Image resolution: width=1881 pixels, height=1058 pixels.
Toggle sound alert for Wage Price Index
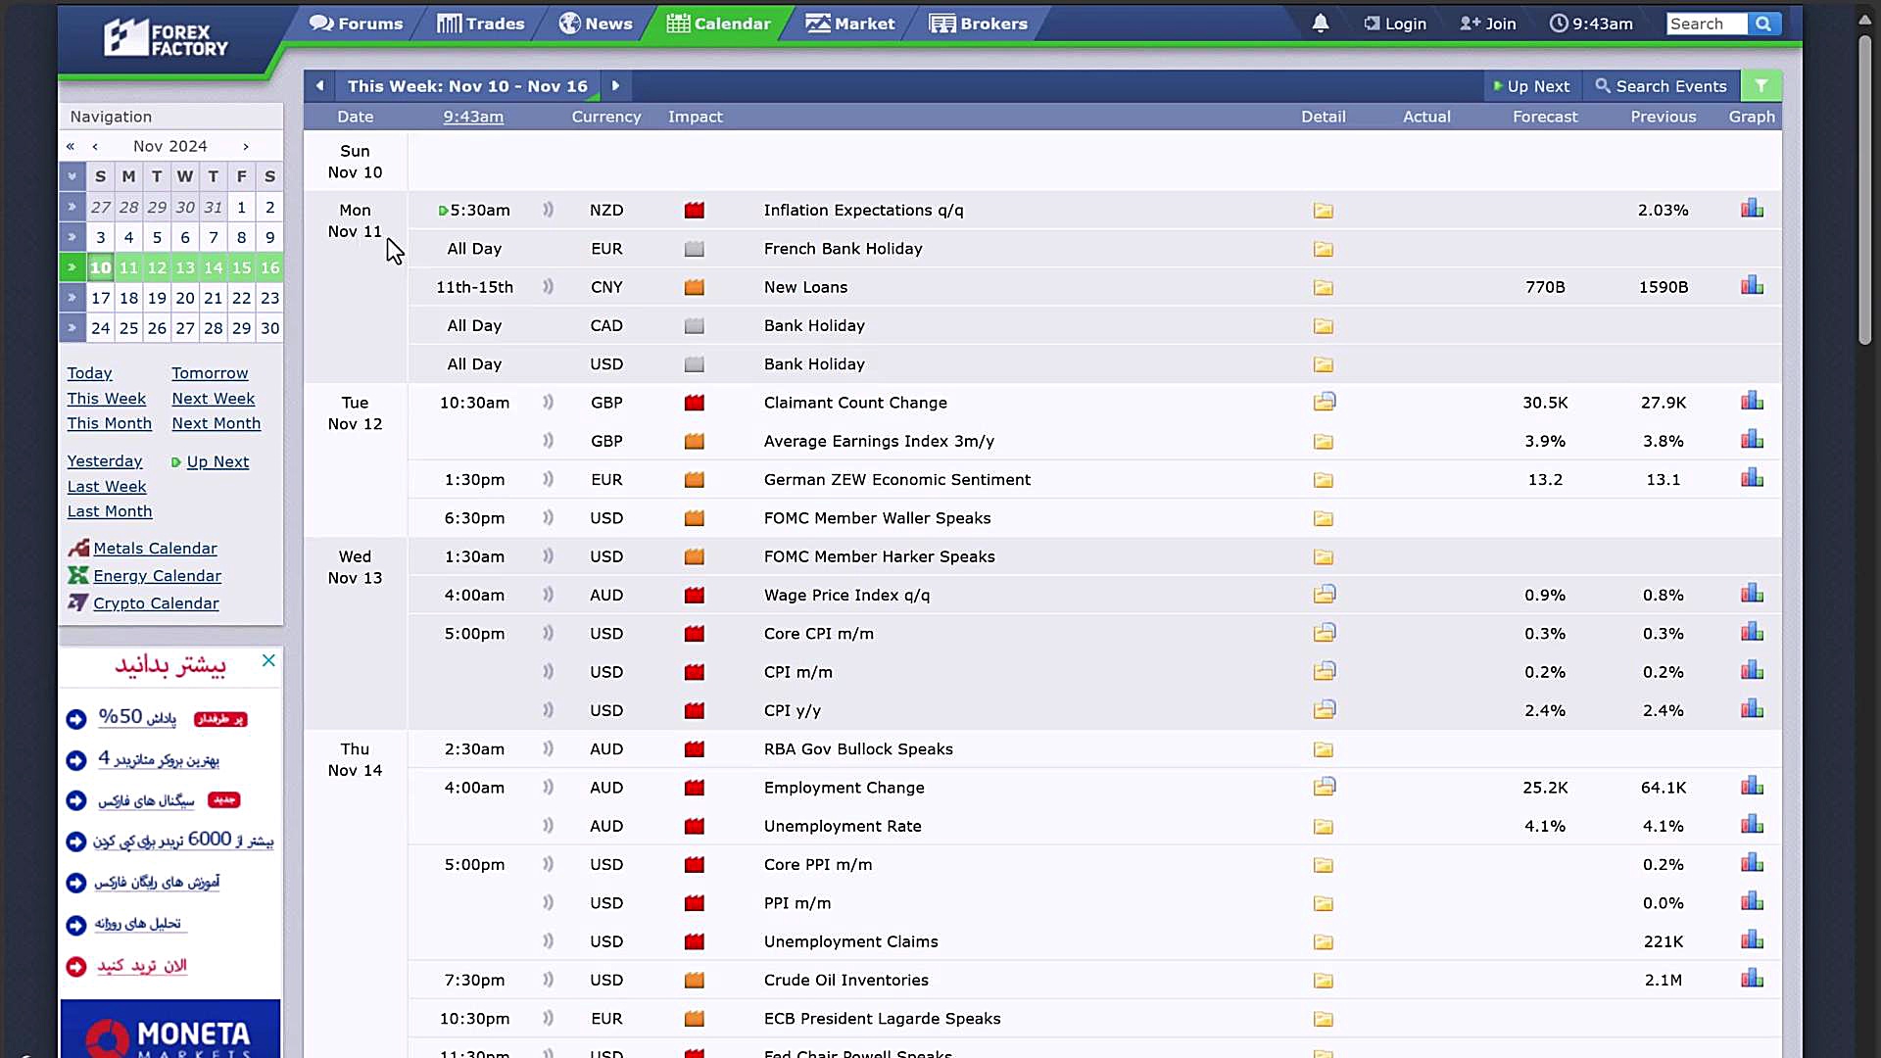[x=548, y=595]
